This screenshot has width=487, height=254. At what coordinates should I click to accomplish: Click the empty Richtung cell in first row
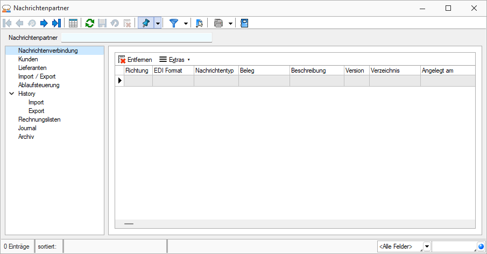coord(138,81)
